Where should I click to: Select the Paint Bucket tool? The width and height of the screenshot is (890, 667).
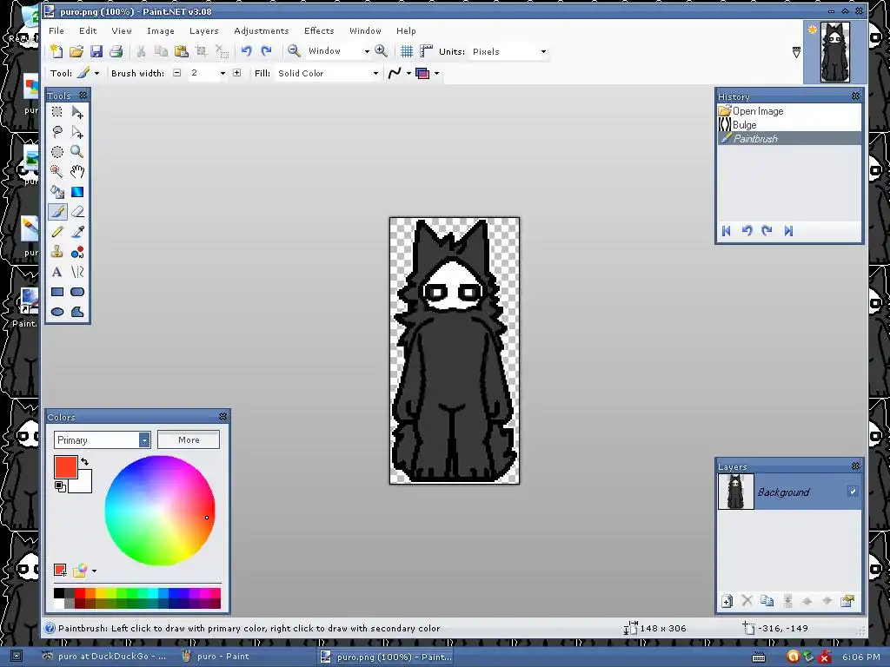coord(57,192)
